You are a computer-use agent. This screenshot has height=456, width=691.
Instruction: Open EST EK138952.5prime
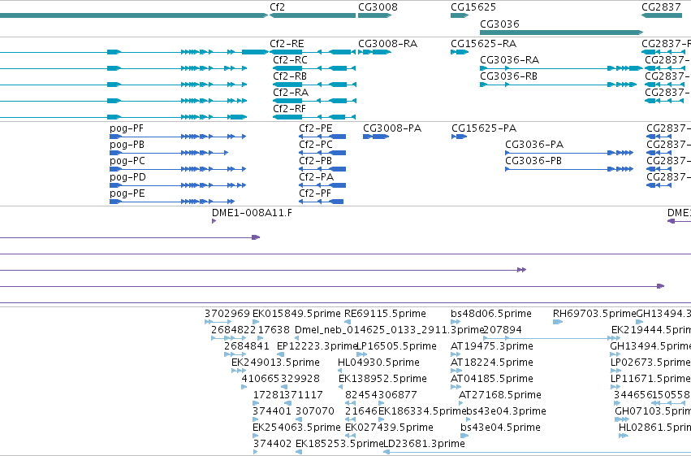click(x=341, y=387)
